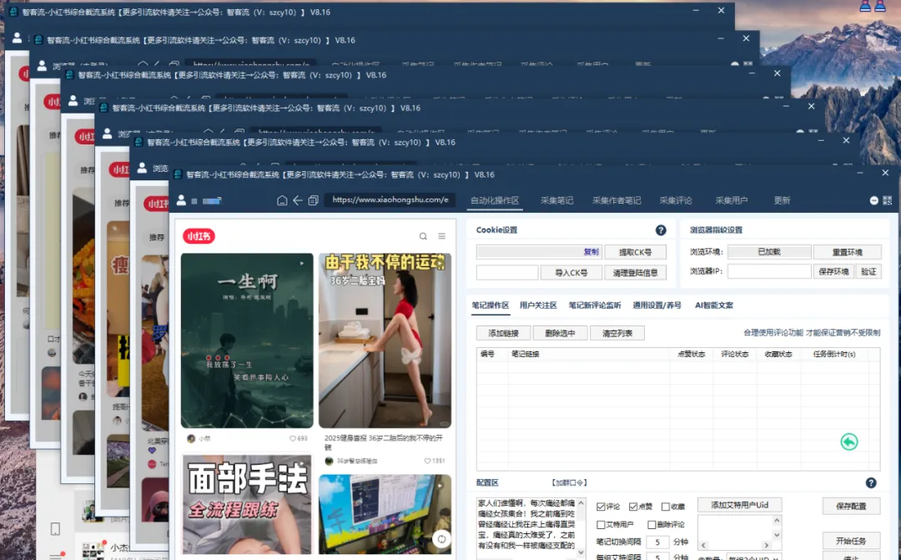Open the Cookie设置 help question-mark icon
Image resolution: width=901 pixels, height=560 pixels.
[661, 230]
